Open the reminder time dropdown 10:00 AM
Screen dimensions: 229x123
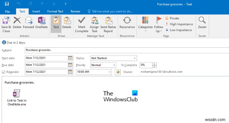94,72
